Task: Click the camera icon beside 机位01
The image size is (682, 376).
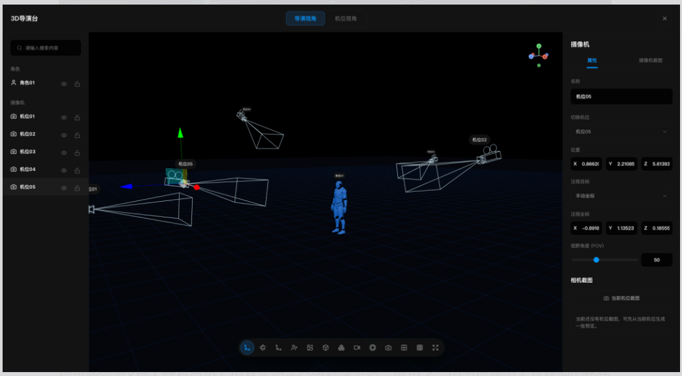Action: click(x=14, y=116)
